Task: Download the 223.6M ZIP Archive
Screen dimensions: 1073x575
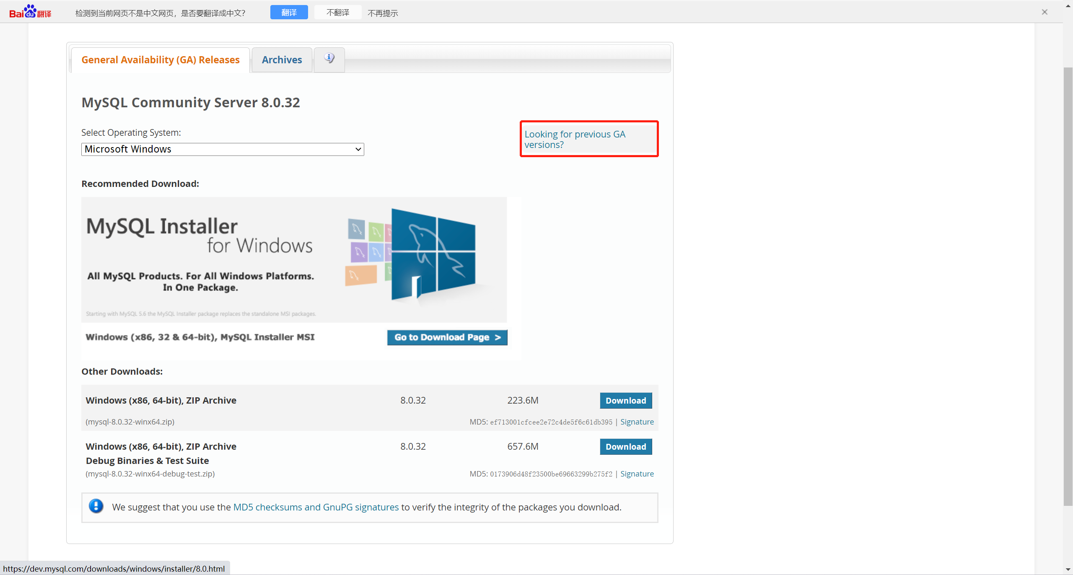Action: (626, 401)
